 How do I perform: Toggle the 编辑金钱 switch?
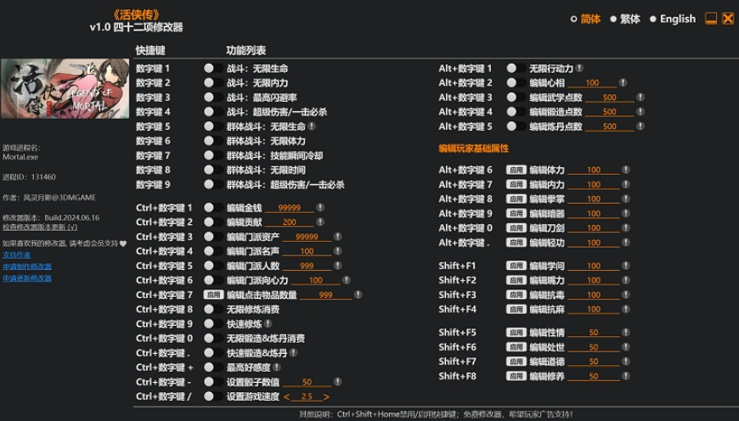(x=213, y=207)
